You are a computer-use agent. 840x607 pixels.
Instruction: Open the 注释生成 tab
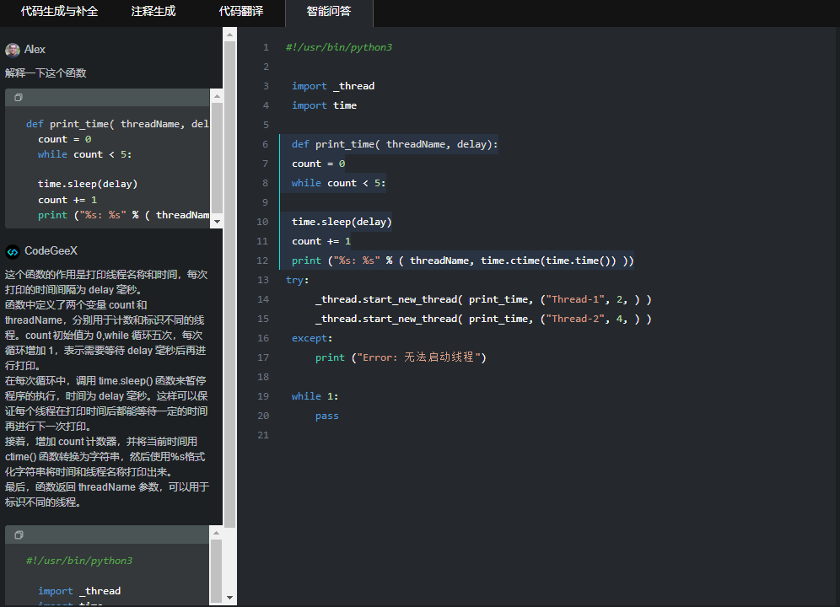pos(153,12)
